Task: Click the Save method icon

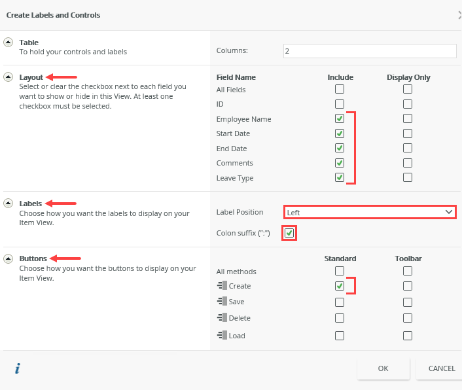Action: point(222,301)
